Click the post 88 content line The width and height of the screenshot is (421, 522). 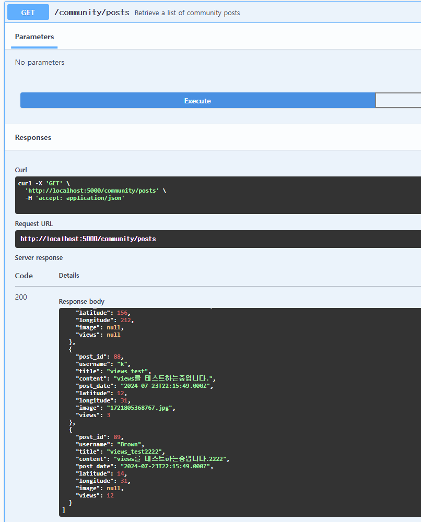[146, 379]
